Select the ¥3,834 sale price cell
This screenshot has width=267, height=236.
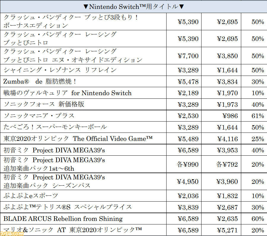click(x=221, y=82)
